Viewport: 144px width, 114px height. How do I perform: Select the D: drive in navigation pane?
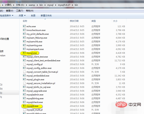[1, 89]
